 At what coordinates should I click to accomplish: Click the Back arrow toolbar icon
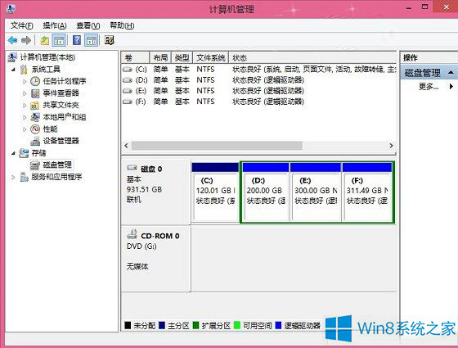(x=12, y=40)
